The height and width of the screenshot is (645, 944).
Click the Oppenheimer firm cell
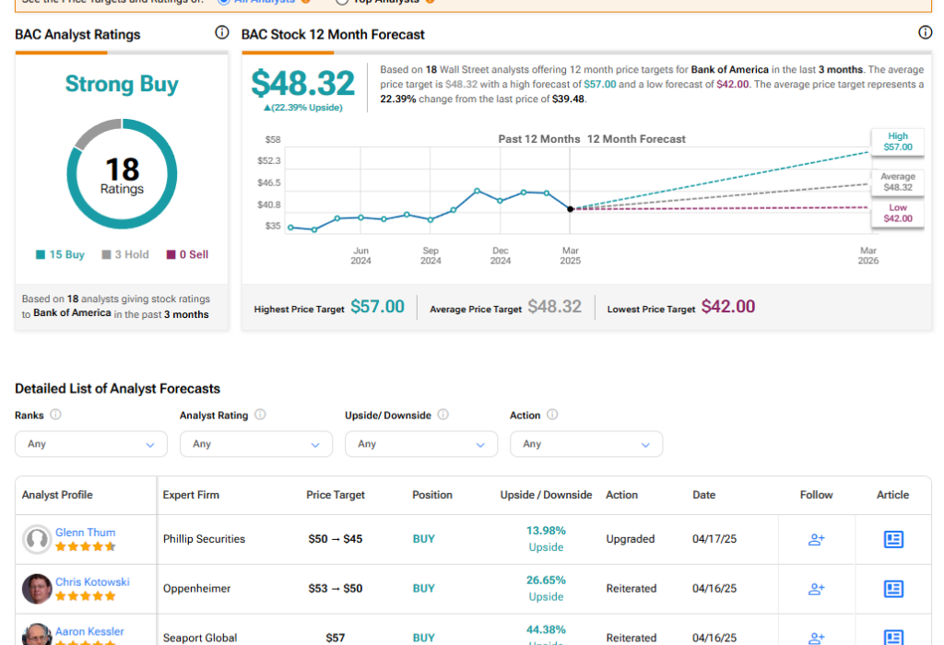click(197, 589)
